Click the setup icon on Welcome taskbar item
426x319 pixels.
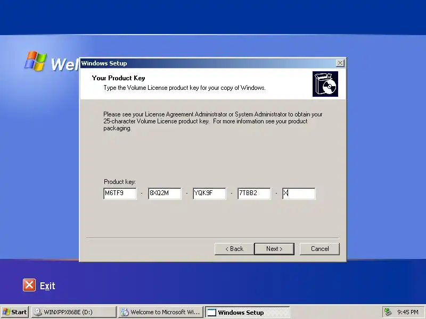point(125,312)
